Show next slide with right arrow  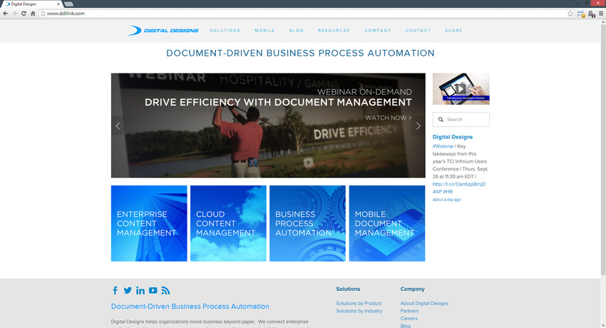tap(418, 125)
